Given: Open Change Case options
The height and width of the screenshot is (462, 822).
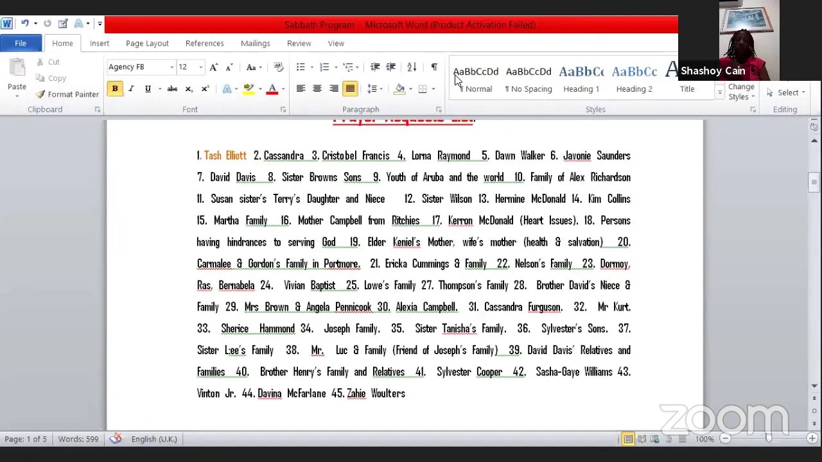Looking at the screenshot, I should pos(253,67).
